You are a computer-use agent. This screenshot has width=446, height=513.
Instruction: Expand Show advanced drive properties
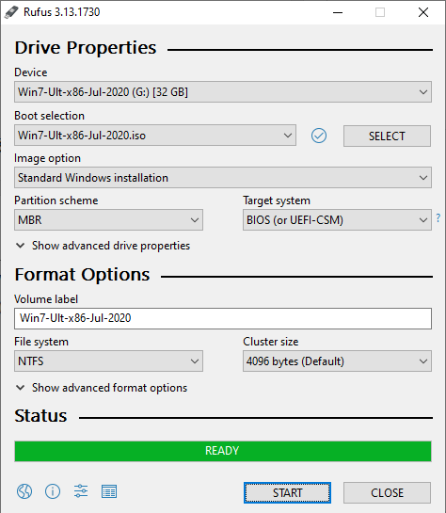103,246
